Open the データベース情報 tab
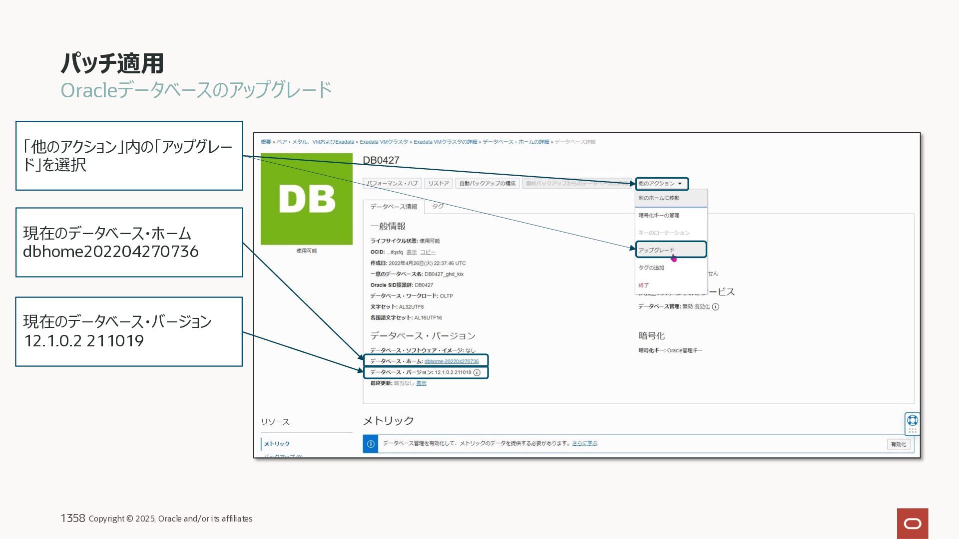Viewport: 959px width, 539px height. [x=394, y=207]
